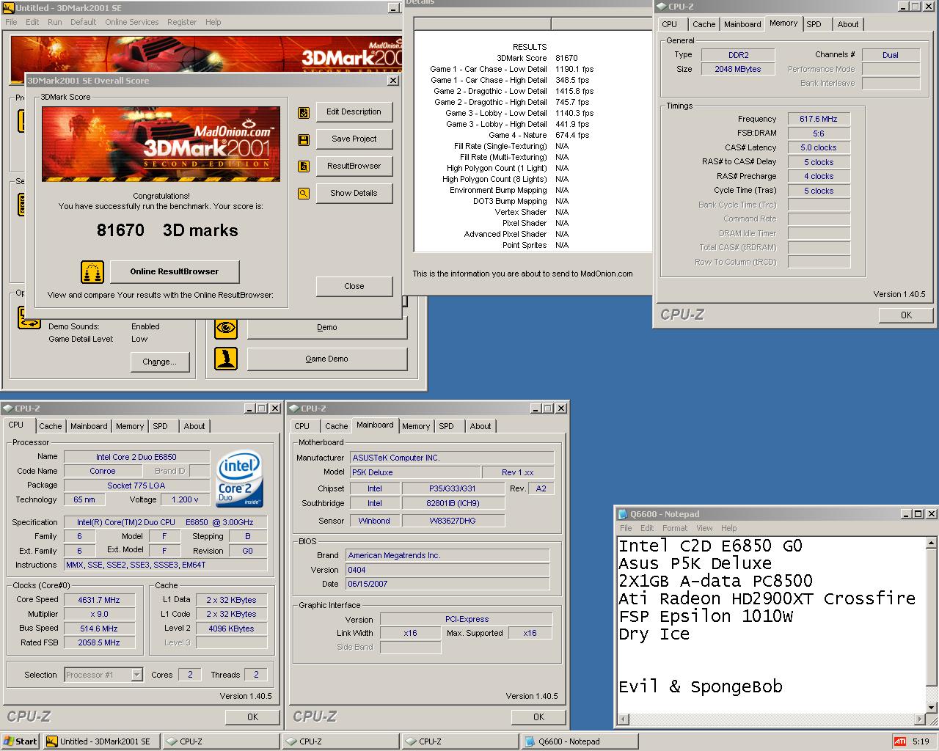The width and height of the screenshot is (939, 751).
Task: Click the Change... button
Action: 160,362
